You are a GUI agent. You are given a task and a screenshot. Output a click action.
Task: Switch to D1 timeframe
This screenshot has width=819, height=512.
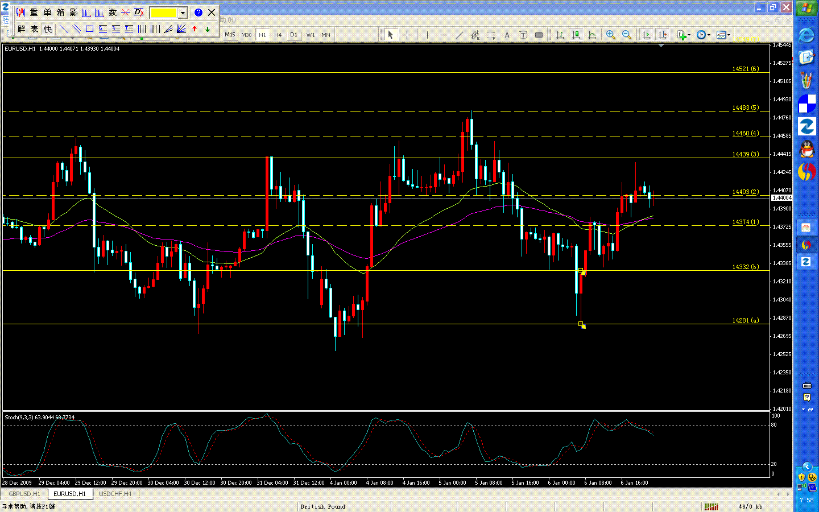(294, 35)
